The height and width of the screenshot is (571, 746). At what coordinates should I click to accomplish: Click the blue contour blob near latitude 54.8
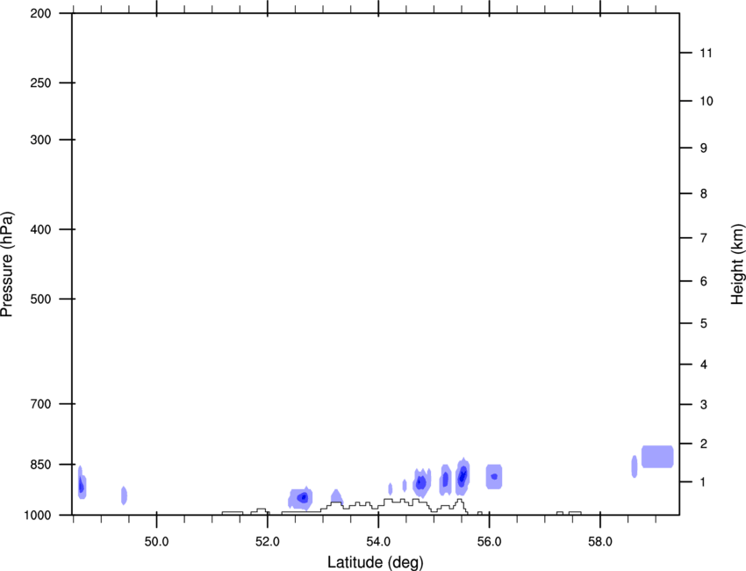point(421,482)
